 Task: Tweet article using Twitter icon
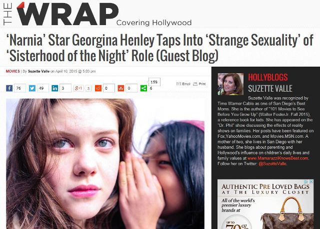click(x=32, y=88)
